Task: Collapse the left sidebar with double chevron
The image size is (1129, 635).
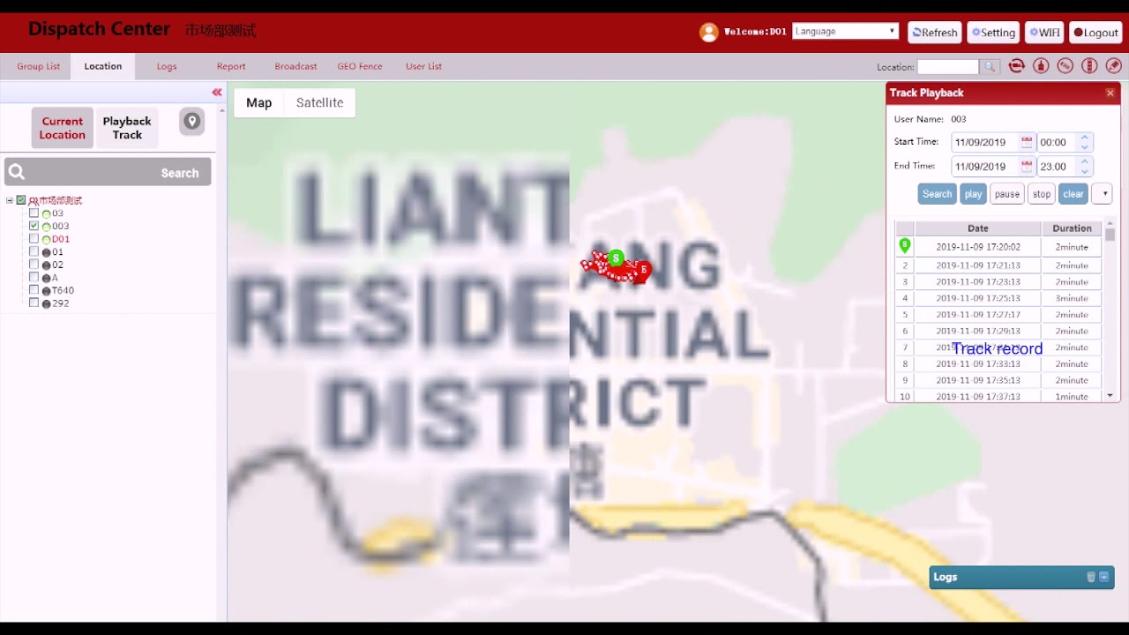Action: click(x=217, y=92)
